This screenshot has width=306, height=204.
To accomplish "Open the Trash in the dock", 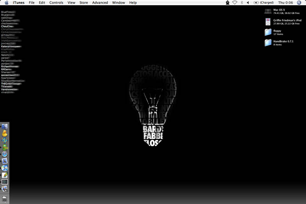I will 5,199.
